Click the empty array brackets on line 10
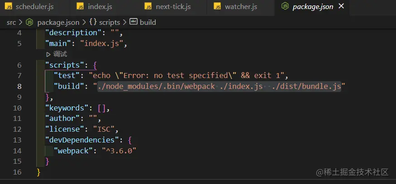The height and width of the screenshot is (184, 396). pos(102,108)
